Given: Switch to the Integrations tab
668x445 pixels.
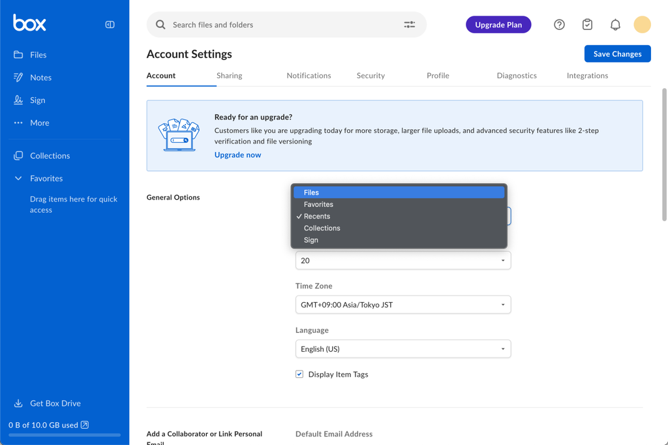Looking at the screenshot, I should tap(587, 76).
